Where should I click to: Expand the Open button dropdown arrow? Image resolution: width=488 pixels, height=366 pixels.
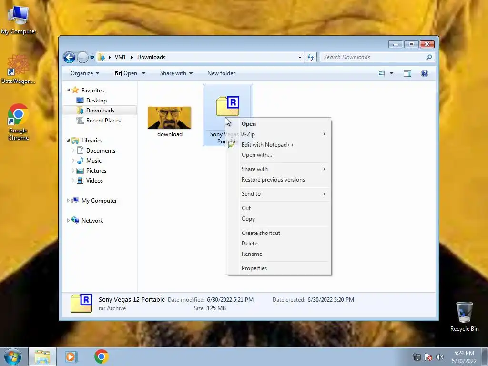click(143, 73)
